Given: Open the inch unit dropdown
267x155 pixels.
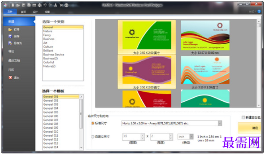Looking at the screenshot, I should [191, 137].
